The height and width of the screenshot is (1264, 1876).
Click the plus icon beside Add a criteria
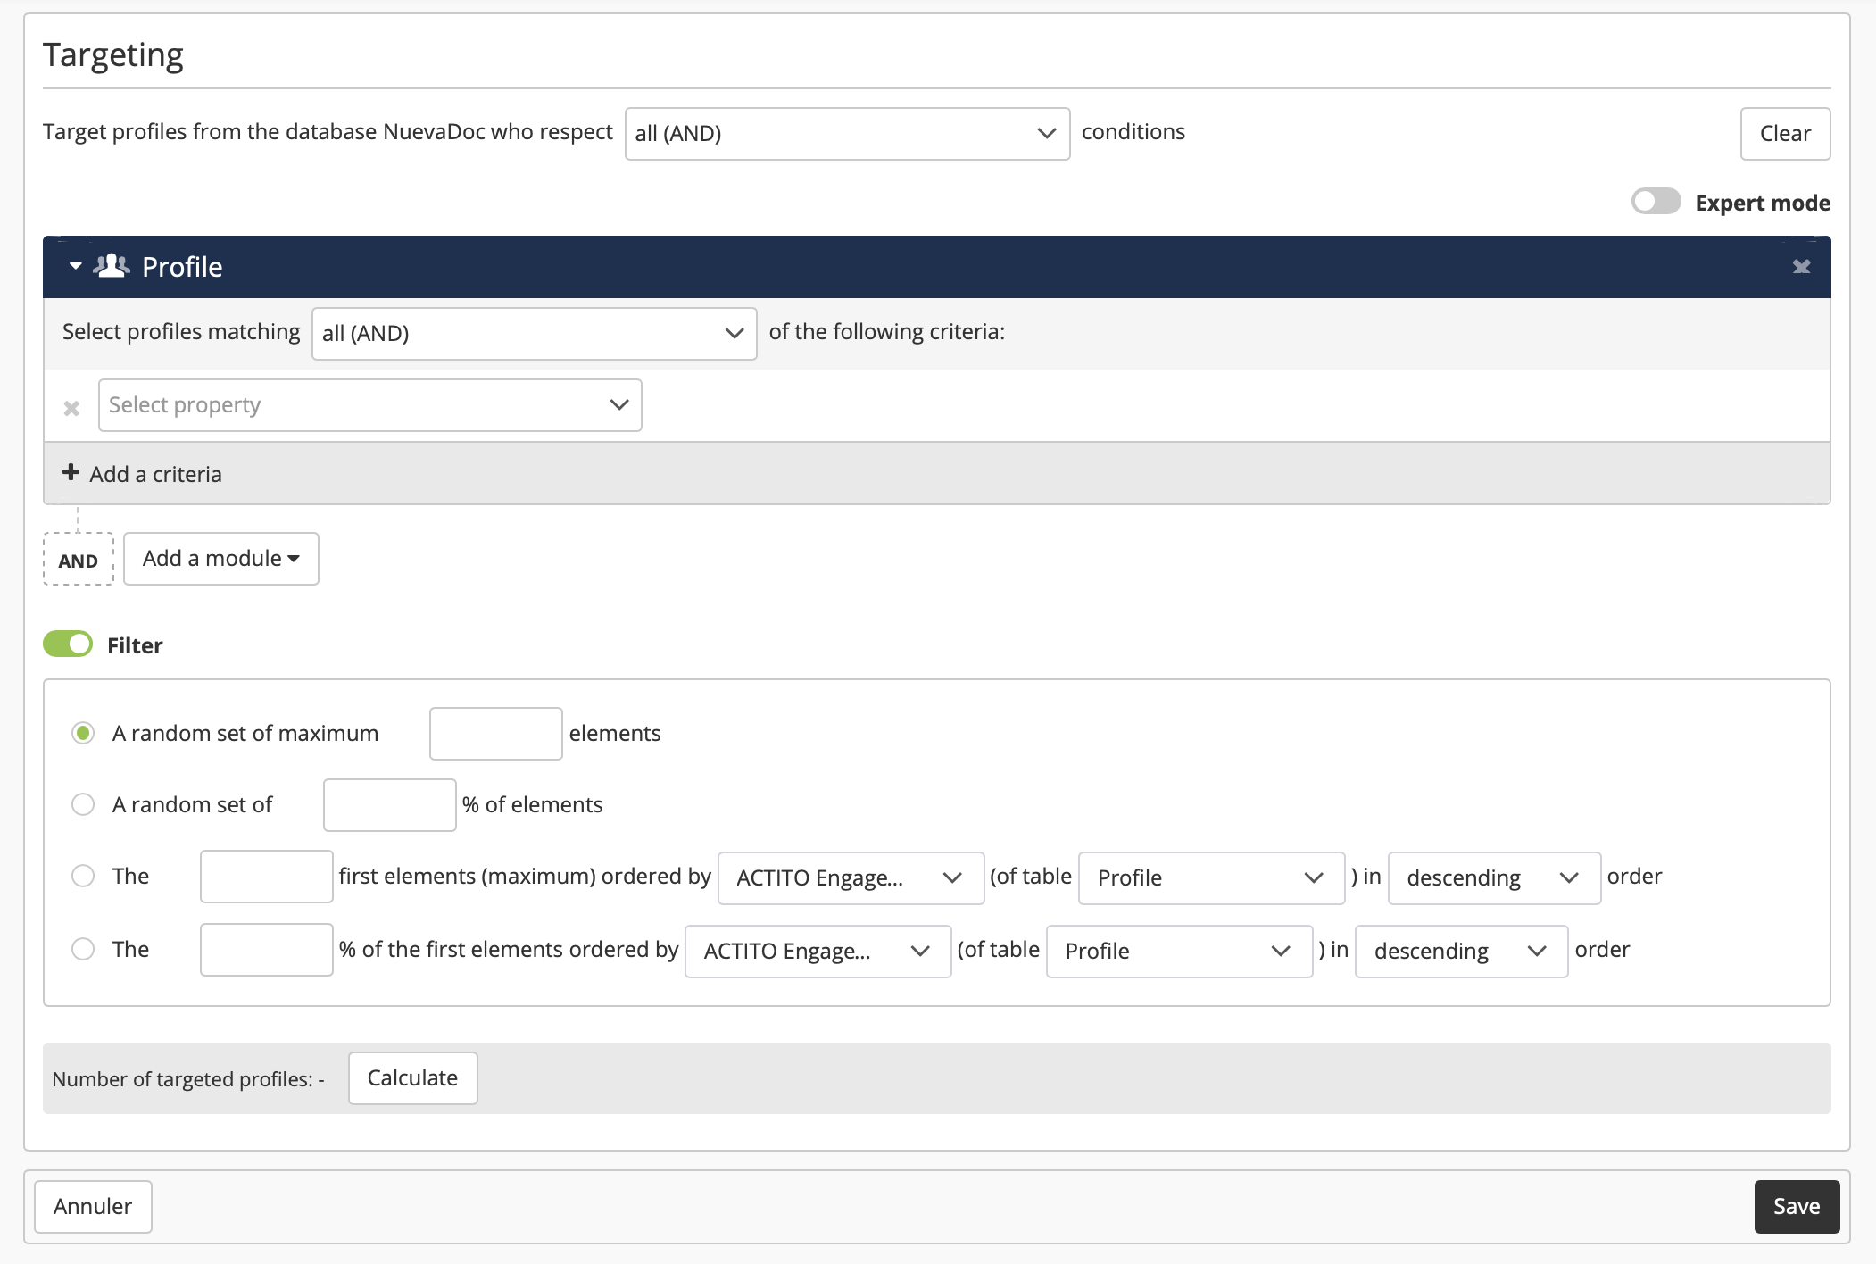click(71, 472)
